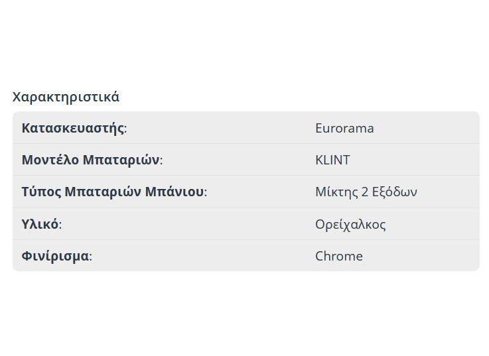Image resolution: width=489 pixels, height=356 pixels.
Task: Click the Χαρακτηριστικά section heading
Action: coord(66,97)
